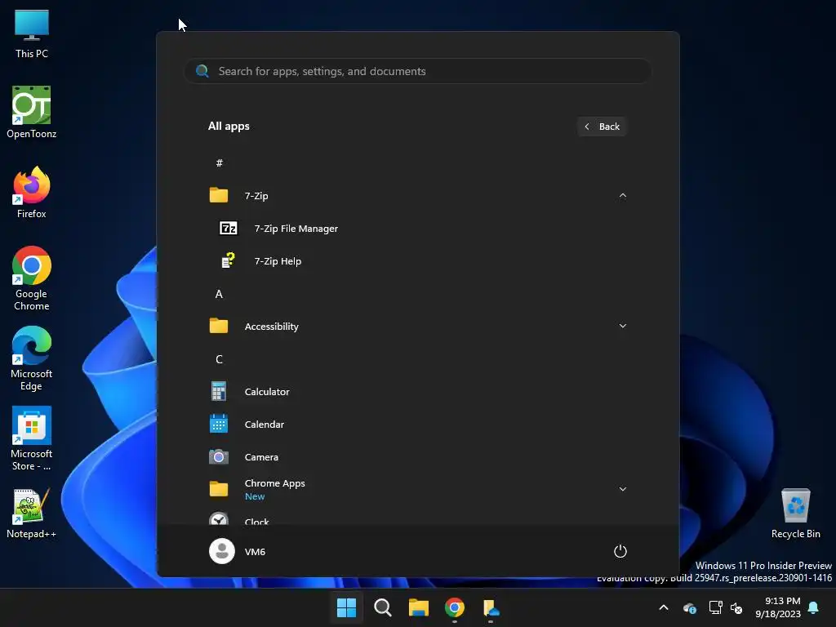Click the Windows Start button on taskbar
Image resolution: width=836 pixels, height=627 pixels.
click(x=346, y=607)
